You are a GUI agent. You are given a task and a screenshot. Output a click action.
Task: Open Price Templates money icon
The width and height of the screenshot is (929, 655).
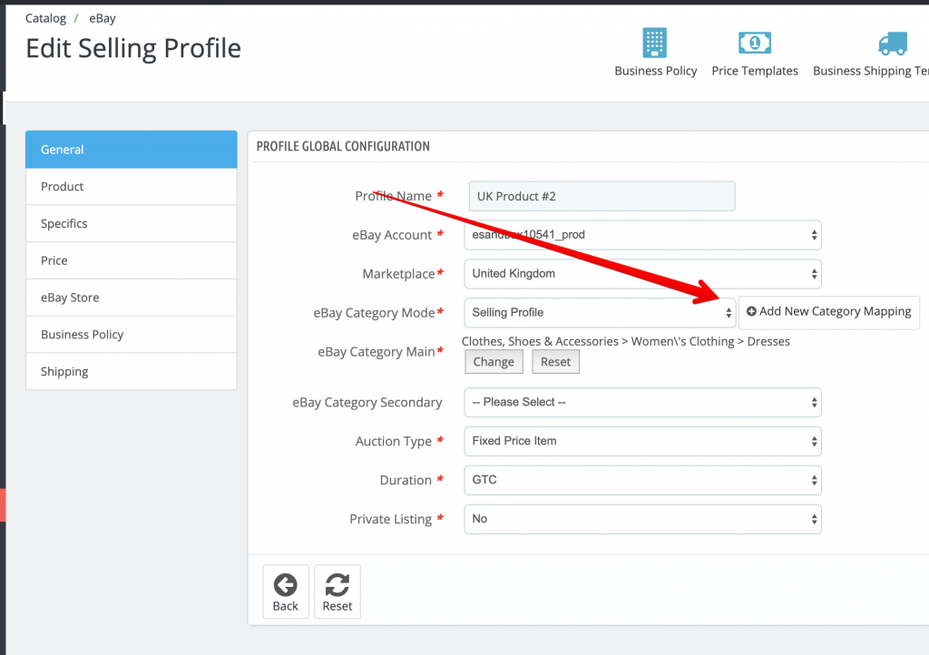(754, 43)
